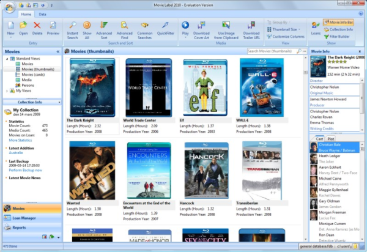Collapse the Standard Views tree node

(7, 59)
